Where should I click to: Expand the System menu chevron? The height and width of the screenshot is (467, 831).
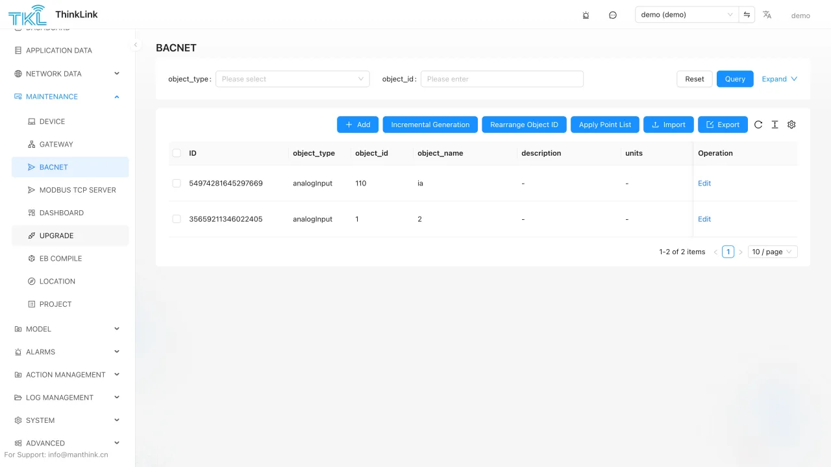pyautogui.click(x=117, y=420)
